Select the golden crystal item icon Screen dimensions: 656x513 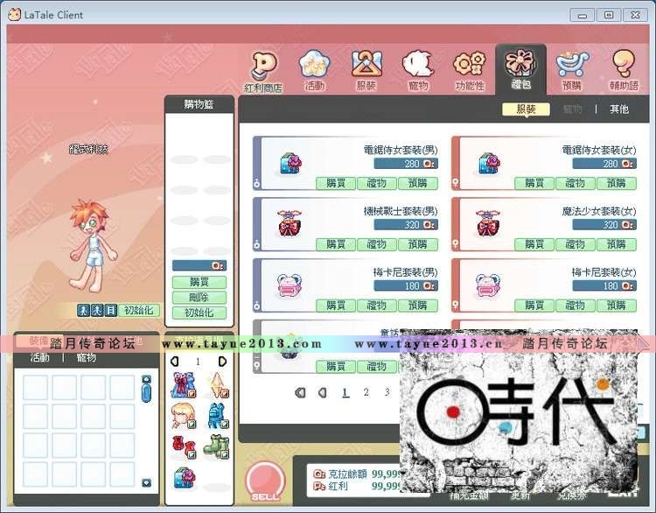click(x=217, y=385)
